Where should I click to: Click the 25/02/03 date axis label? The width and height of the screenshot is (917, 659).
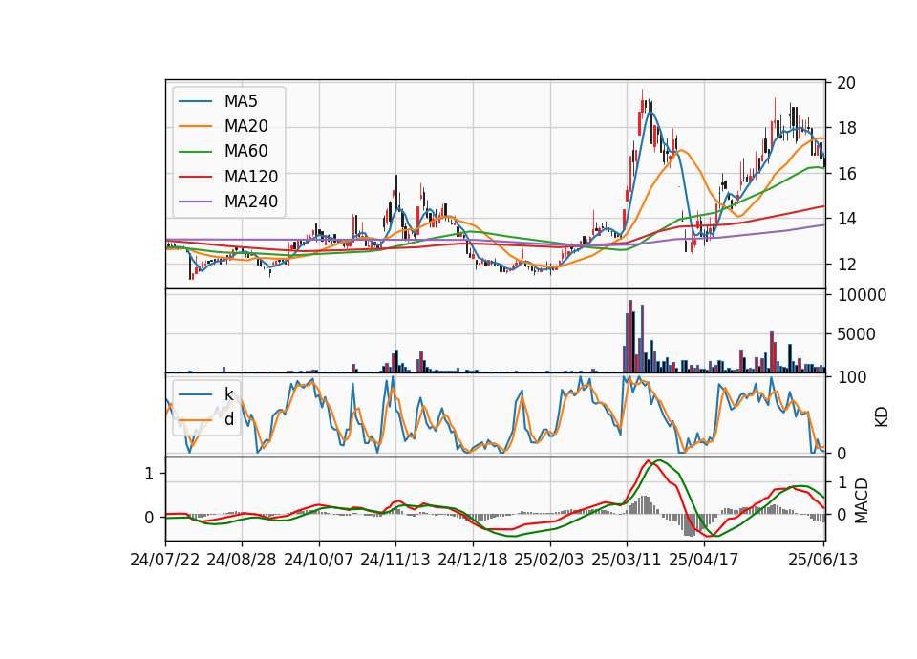(549, 560)
